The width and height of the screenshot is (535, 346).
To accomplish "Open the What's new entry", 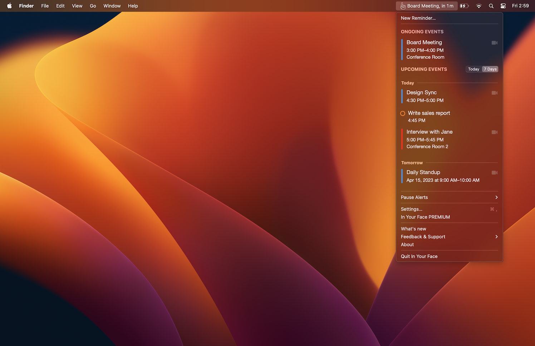I will (413, 229).
